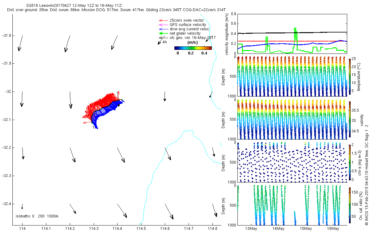
Task: Click the map longitude tick '114'
Action: click(x=22, y=228)
